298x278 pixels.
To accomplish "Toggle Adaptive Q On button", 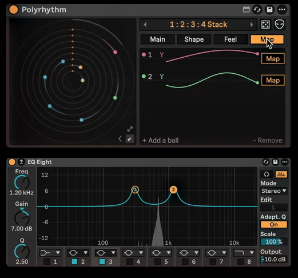I will coord(274,225).
